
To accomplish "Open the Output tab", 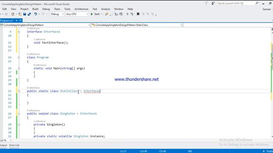I will [3, 145].
